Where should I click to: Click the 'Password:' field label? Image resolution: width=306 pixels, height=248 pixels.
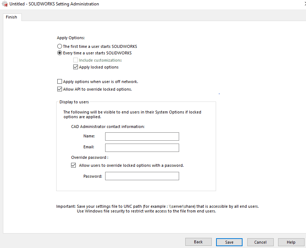93,176
